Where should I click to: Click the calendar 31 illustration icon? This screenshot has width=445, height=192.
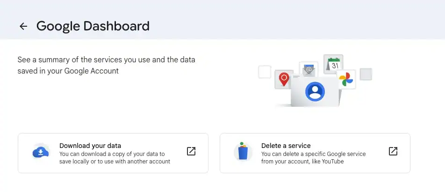(x=334, y=64)
